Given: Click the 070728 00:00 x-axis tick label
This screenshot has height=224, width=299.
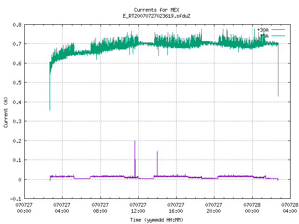Looking at the screenshot, I should (252, 208).
